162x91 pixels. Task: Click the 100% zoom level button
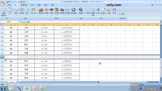tap(141, 85)
